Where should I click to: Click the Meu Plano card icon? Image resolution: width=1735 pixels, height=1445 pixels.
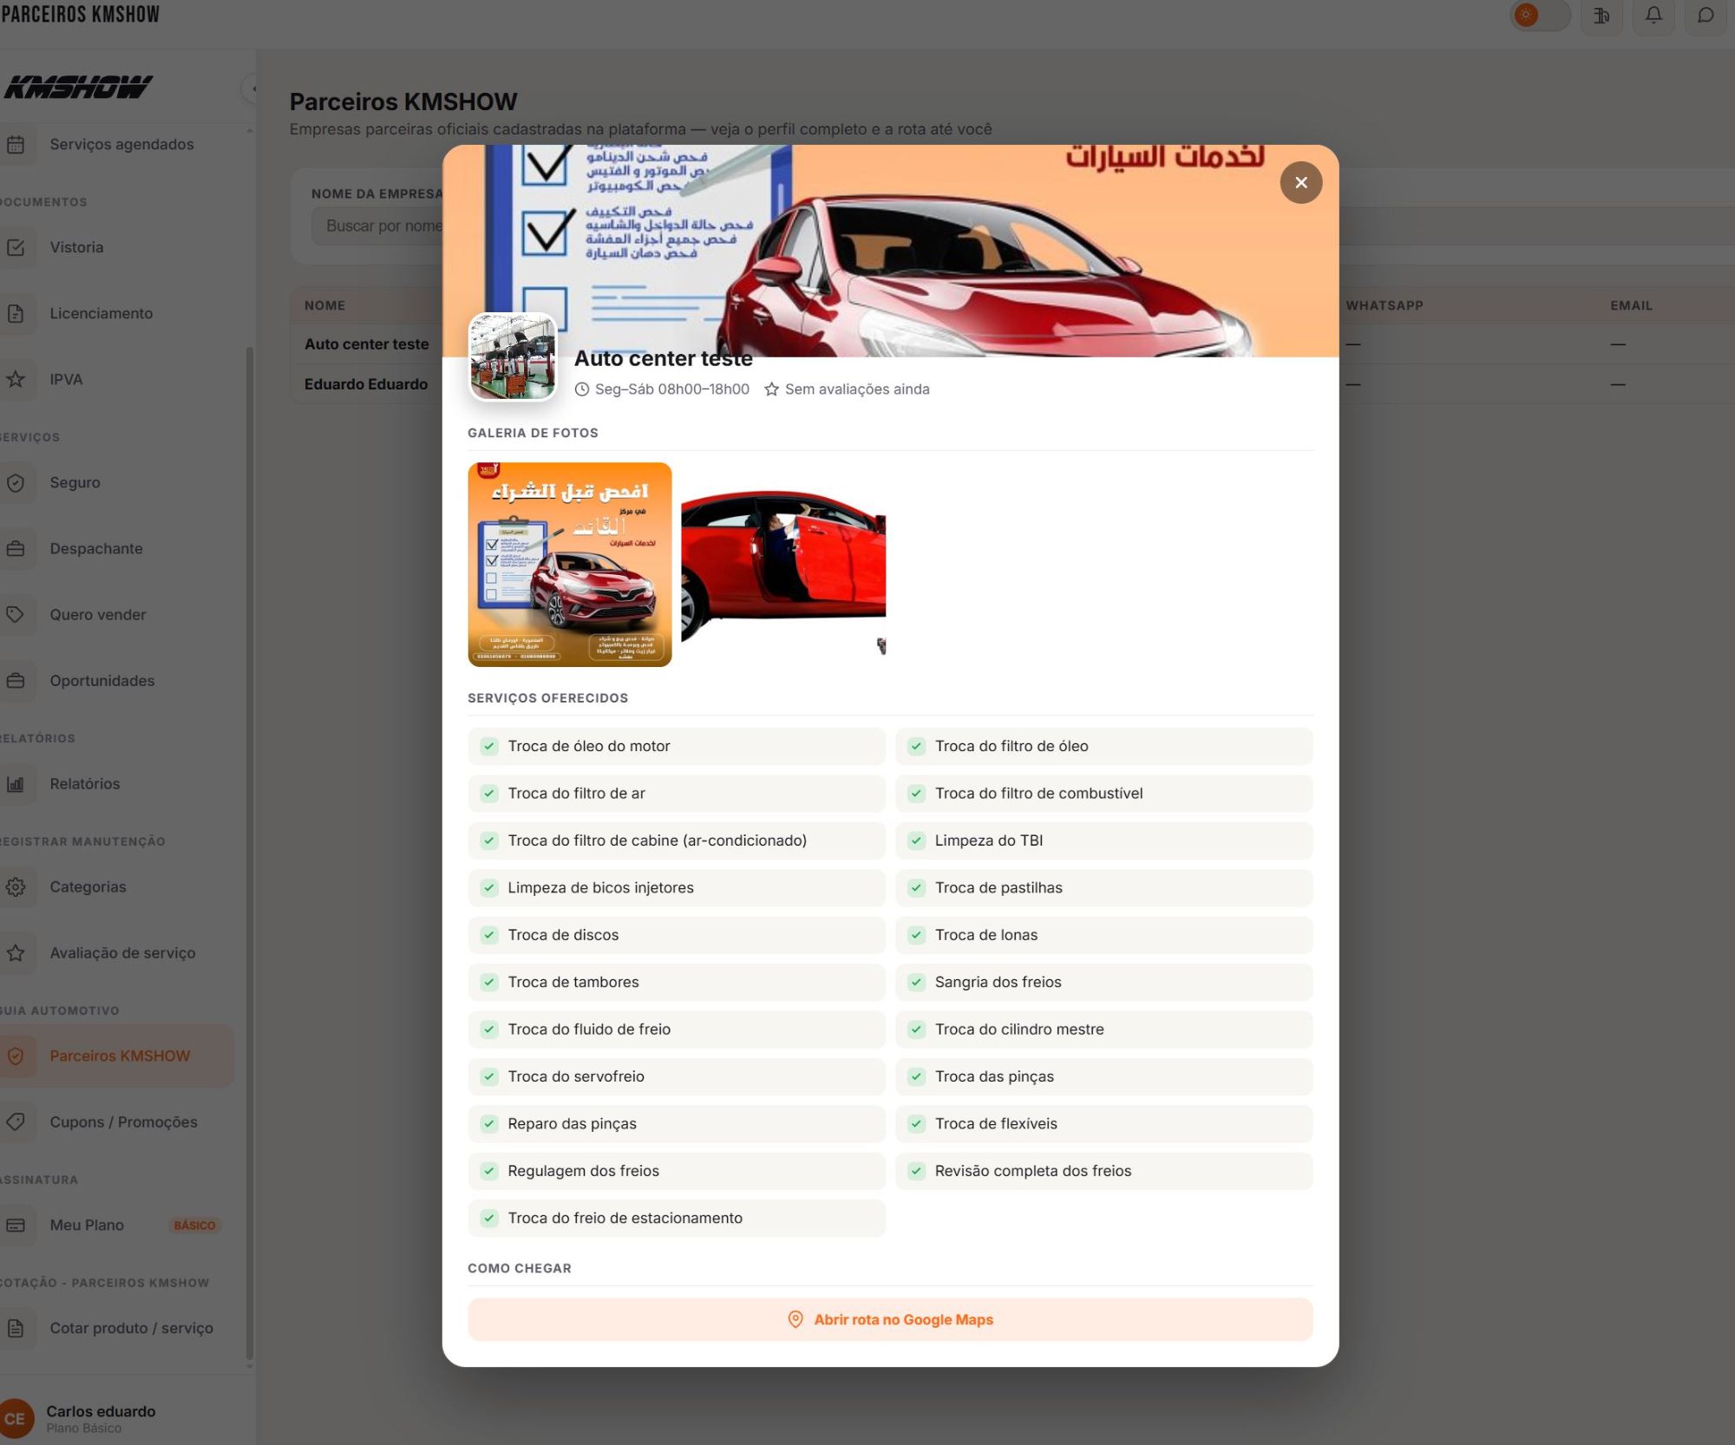16,1226
